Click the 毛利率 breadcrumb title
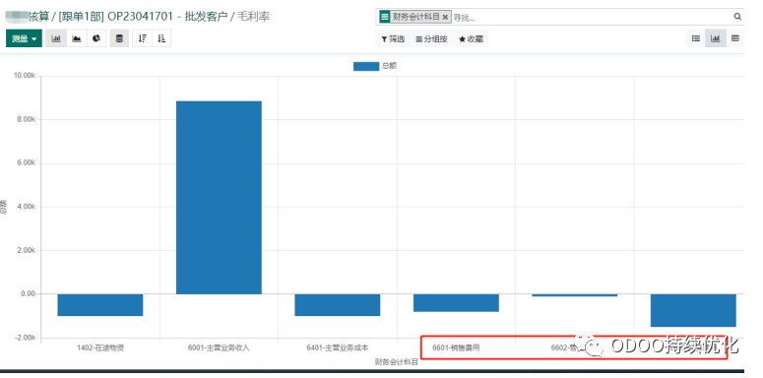The height and width of the screenshot is (378, 763). pos(254,17)
